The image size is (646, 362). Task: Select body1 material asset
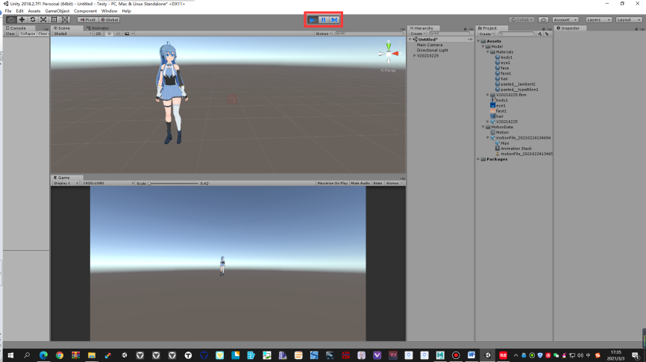point(504,57)
